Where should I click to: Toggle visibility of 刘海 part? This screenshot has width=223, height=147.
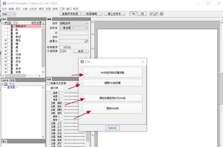(x=6, y=55)
